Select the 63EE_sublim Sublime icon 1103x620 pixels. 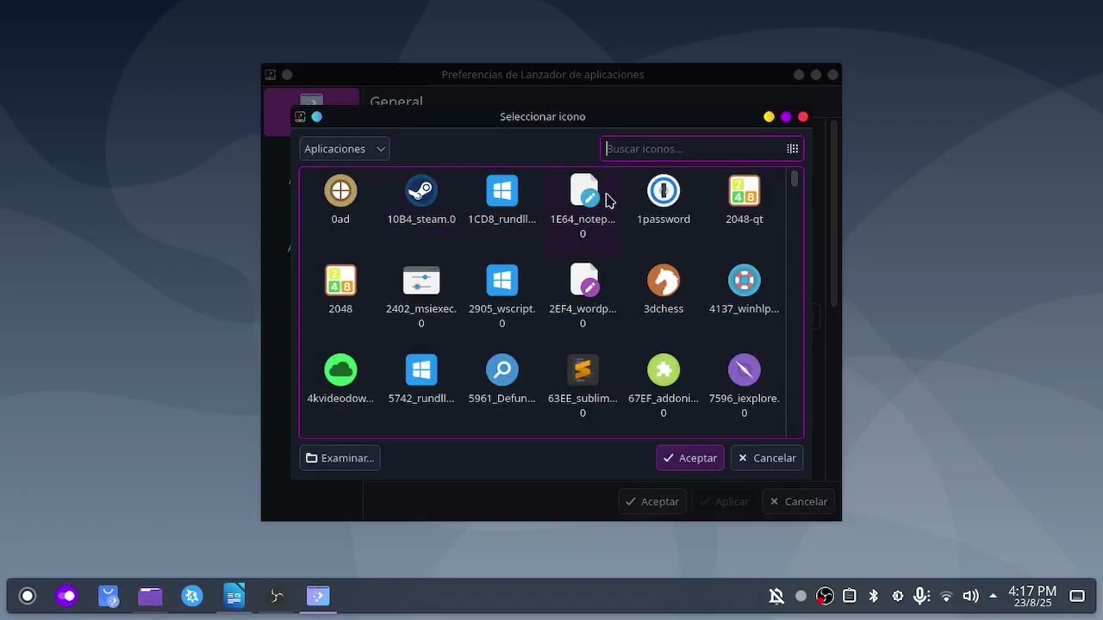[x=583, y=370]
